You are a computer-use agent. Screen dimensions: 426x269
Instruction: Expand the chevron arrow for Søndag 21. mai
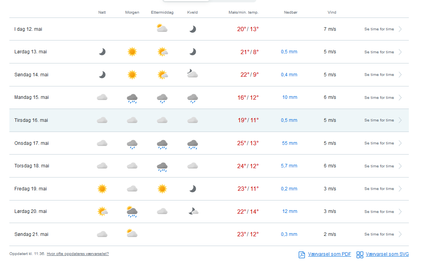point(400,234)
